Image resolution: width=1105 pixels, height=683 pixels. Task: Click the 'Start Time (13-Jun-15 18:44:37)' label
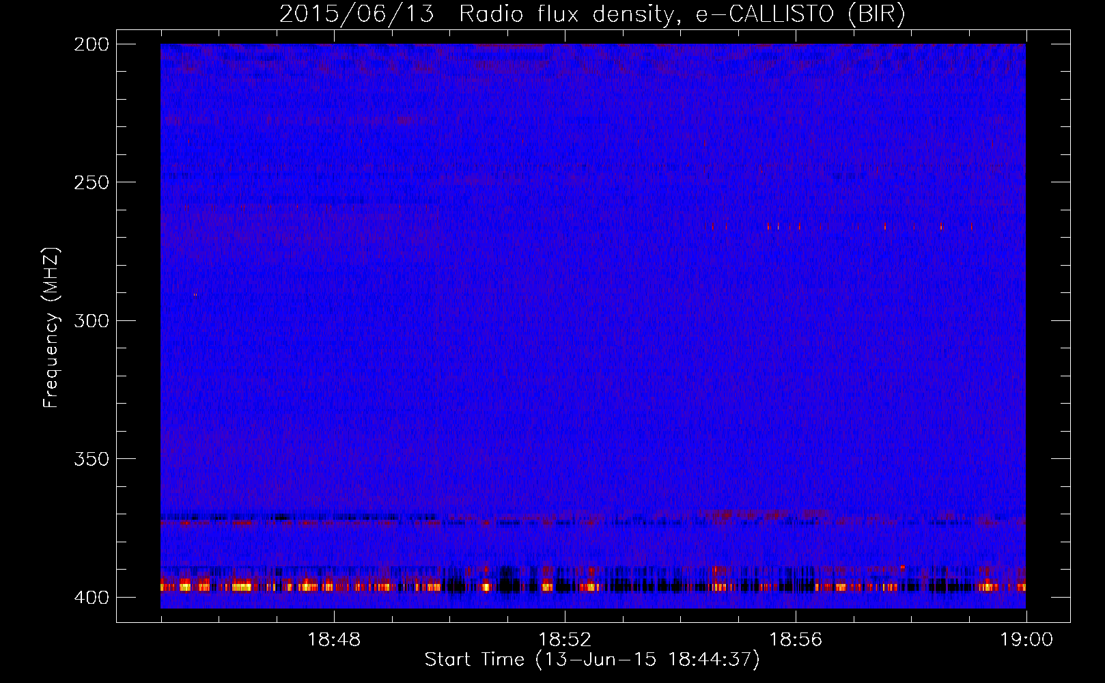pyautogui.click(x=592, y=660)
